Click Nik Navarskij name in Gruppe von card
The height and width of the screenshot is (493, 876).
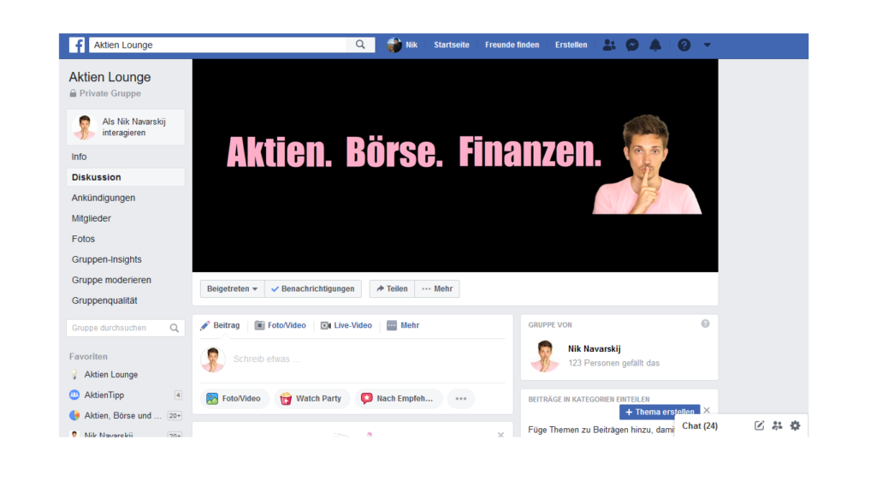[595, 349]
